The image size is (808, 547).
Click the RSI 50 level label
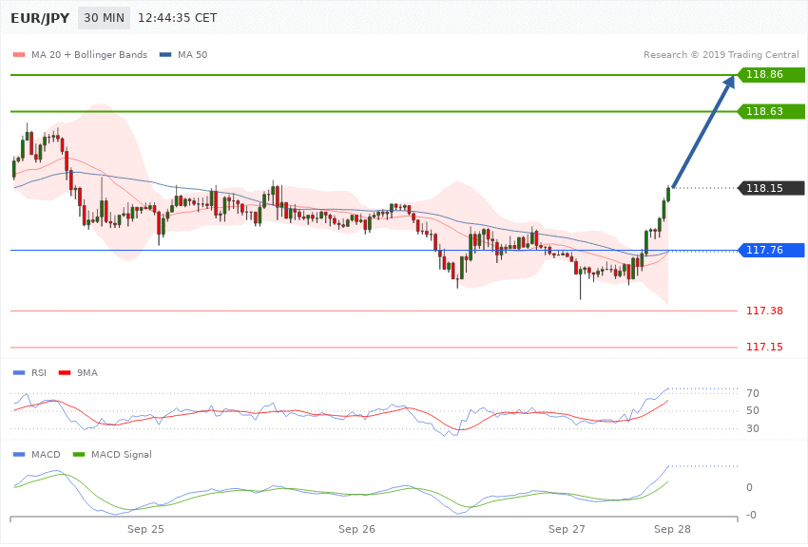point(752,410)
